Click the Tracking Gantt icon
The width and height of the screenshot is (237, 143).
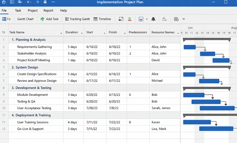(x=67, y=19)
